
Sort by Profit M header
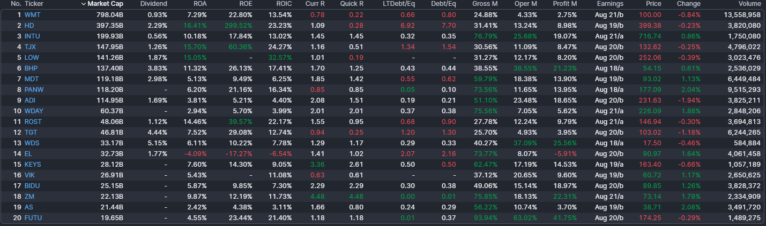click(565, 4)
